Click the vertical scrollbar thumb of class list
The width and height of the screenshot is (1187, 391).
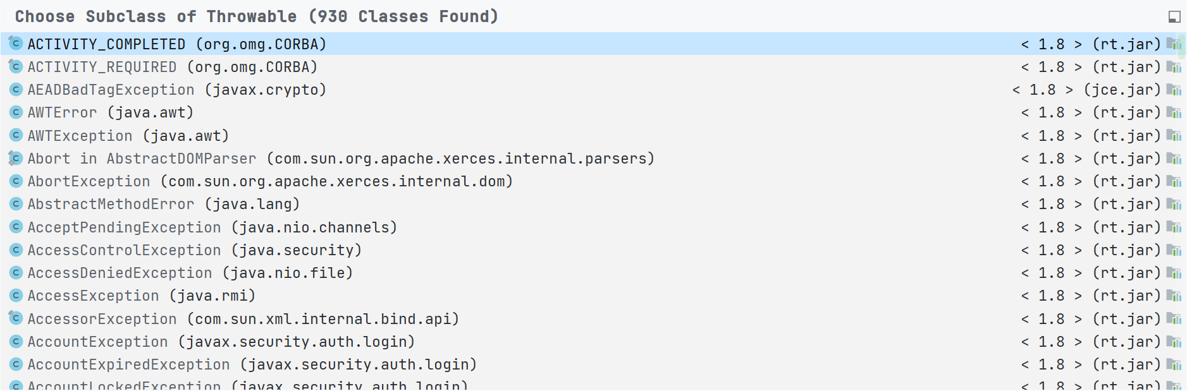tap(1181, 46)
